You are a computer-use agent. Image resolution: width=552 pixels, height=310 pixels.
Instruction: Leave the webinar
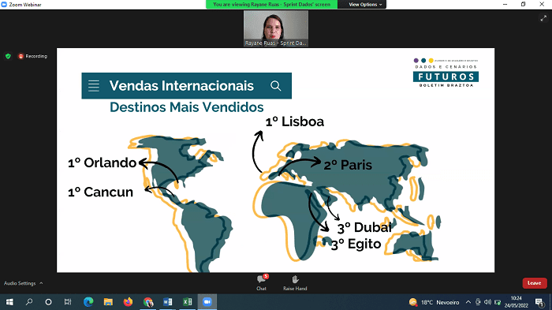[x=535, y=283]
